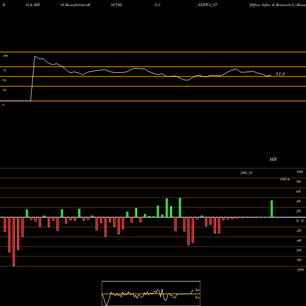Click the MR axis label -40
The height and width of the screenshot is (306, 306).
(x=299, y=241)
